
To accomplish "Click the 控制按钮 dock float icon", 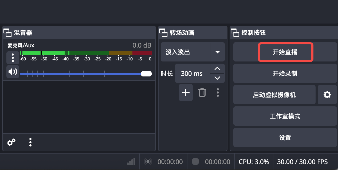I will coord(235,33).
